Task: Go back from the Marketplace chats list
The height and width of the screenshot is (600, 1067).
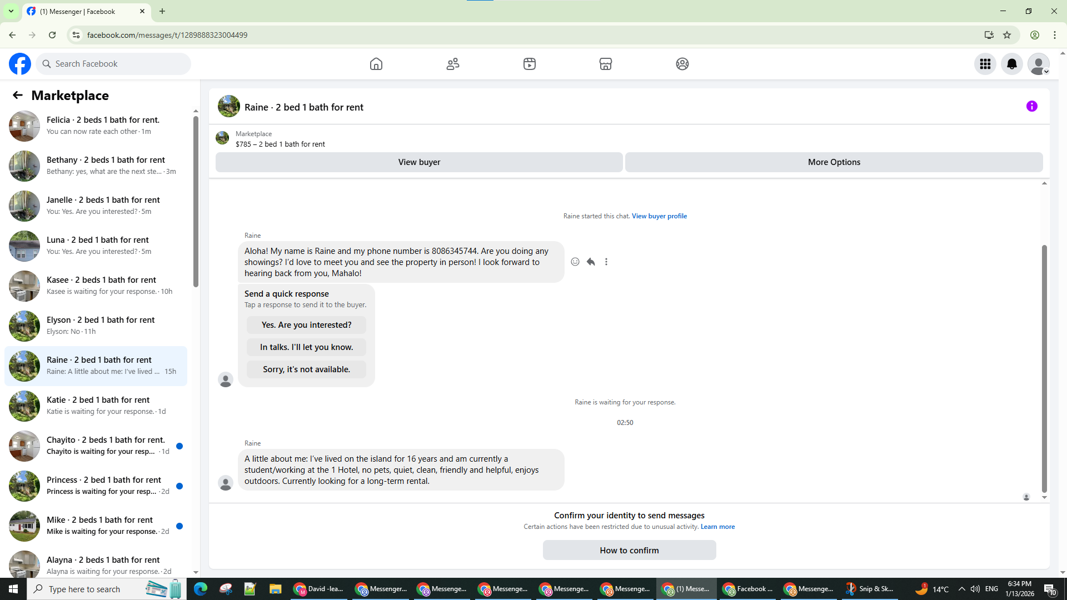Action: coord(18,95)
